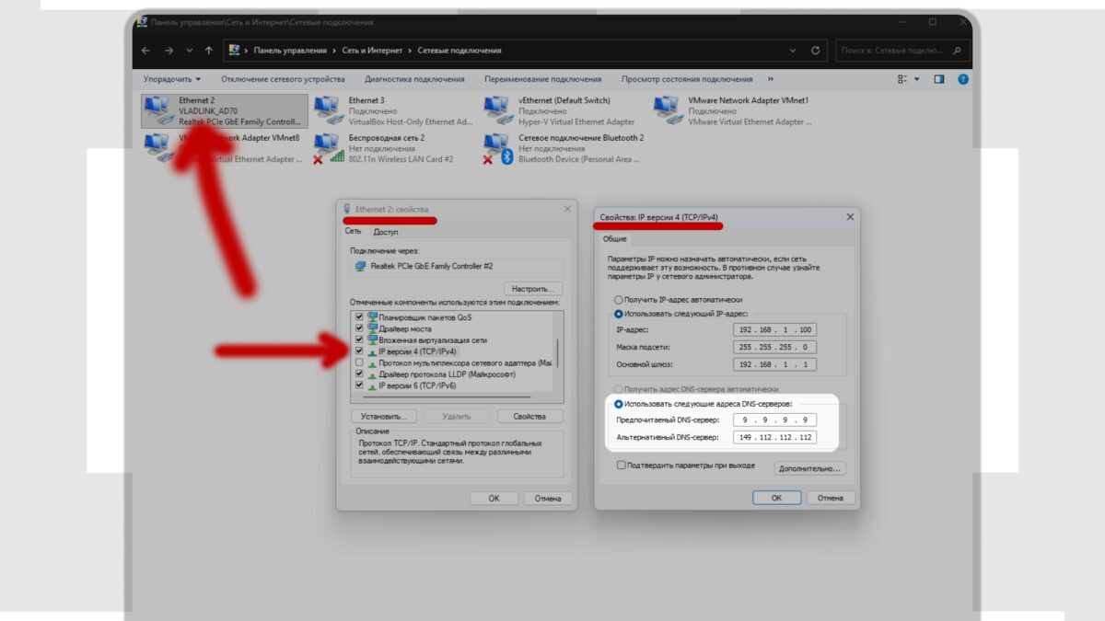Click the Предпочитаемый DNS-сервер field
The height and width of the screenshot is (621, 1105).
[775, 420]
